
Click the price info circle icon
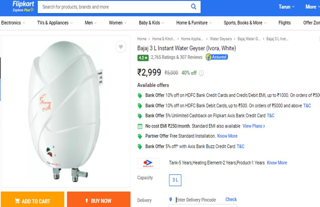click(201, 73)
